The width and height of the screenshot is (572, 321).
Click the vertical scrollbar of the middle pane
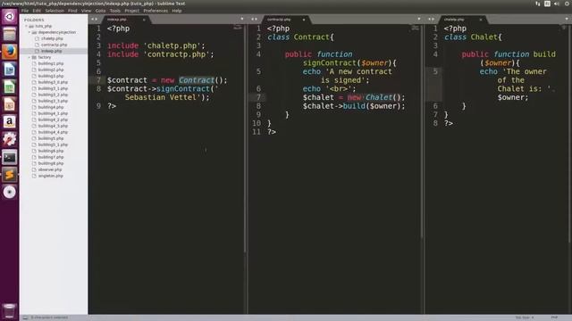pos(422,132)
